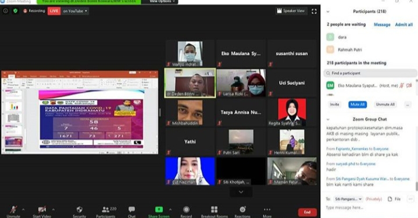418x218 pixels.
Task: Click the Find a participant field
Action: click(x=370, y=73)
